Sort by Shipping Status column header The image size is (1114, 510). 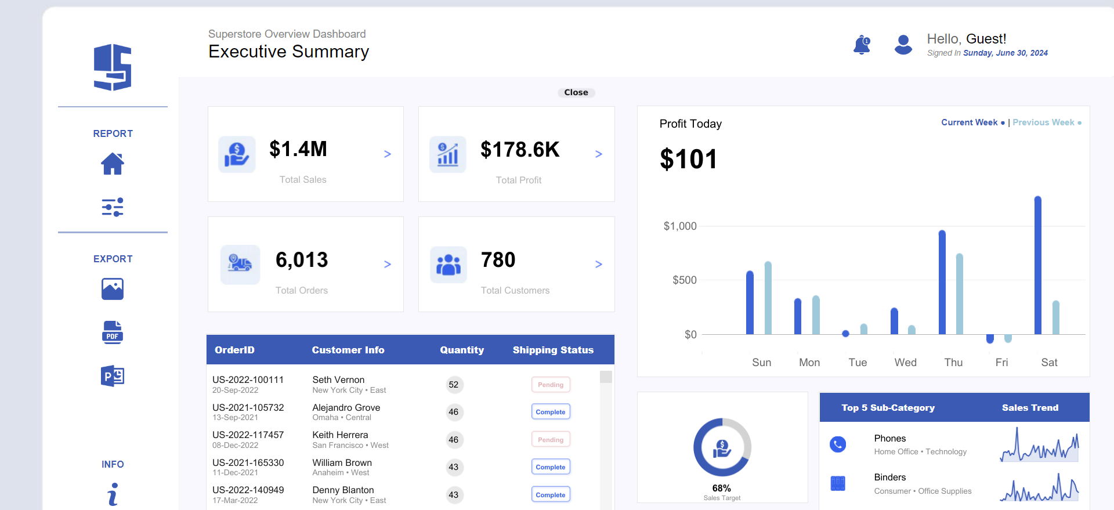tap(553, 350)
